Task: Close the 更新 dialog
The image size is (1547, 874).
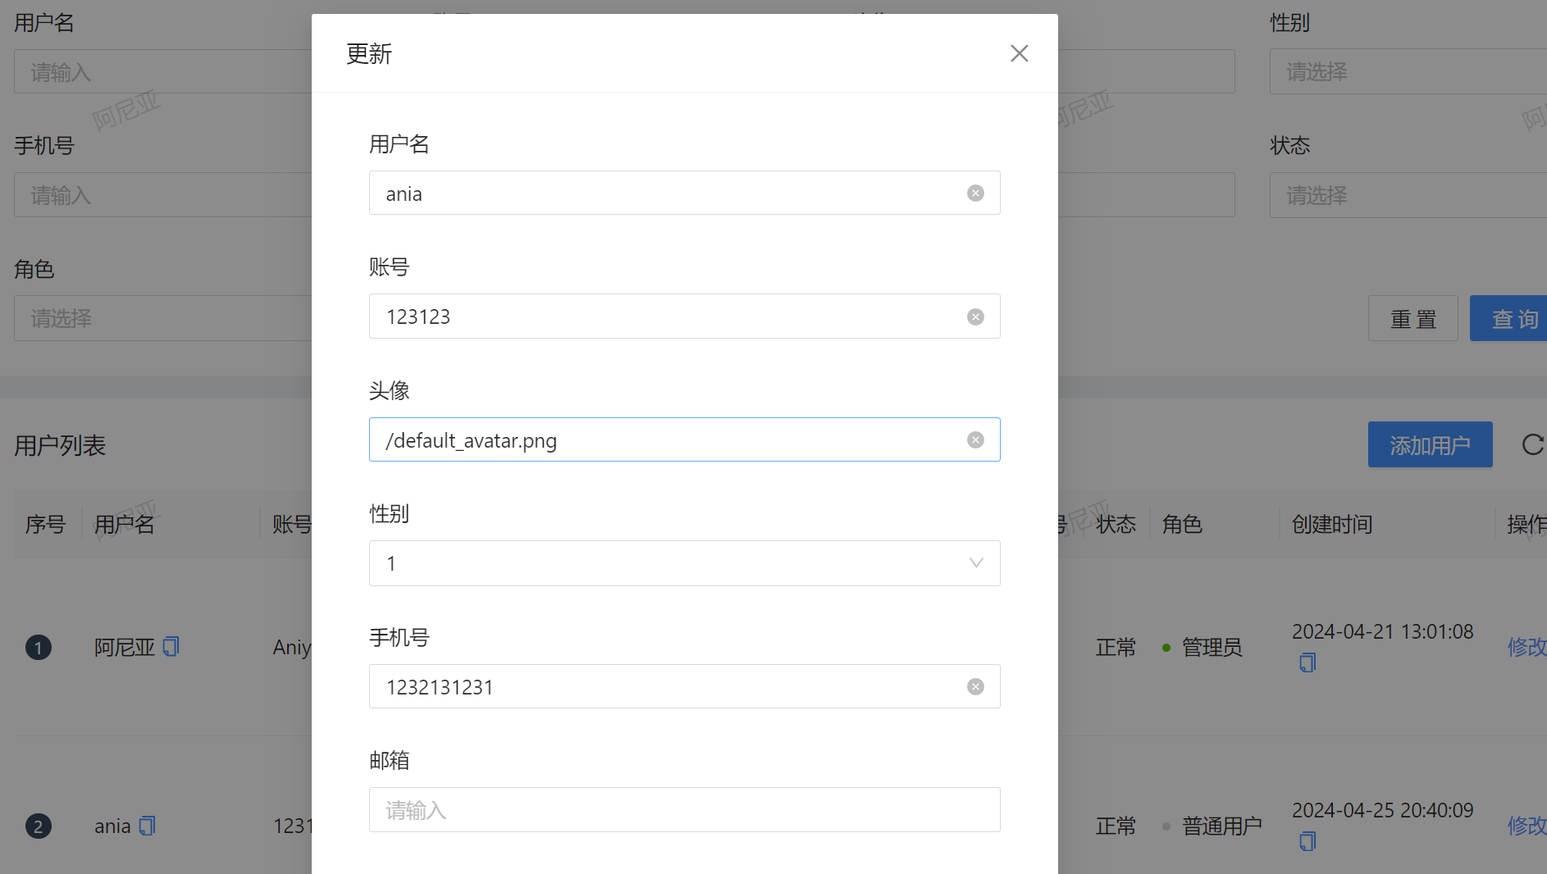Action: coord(1019,53)
